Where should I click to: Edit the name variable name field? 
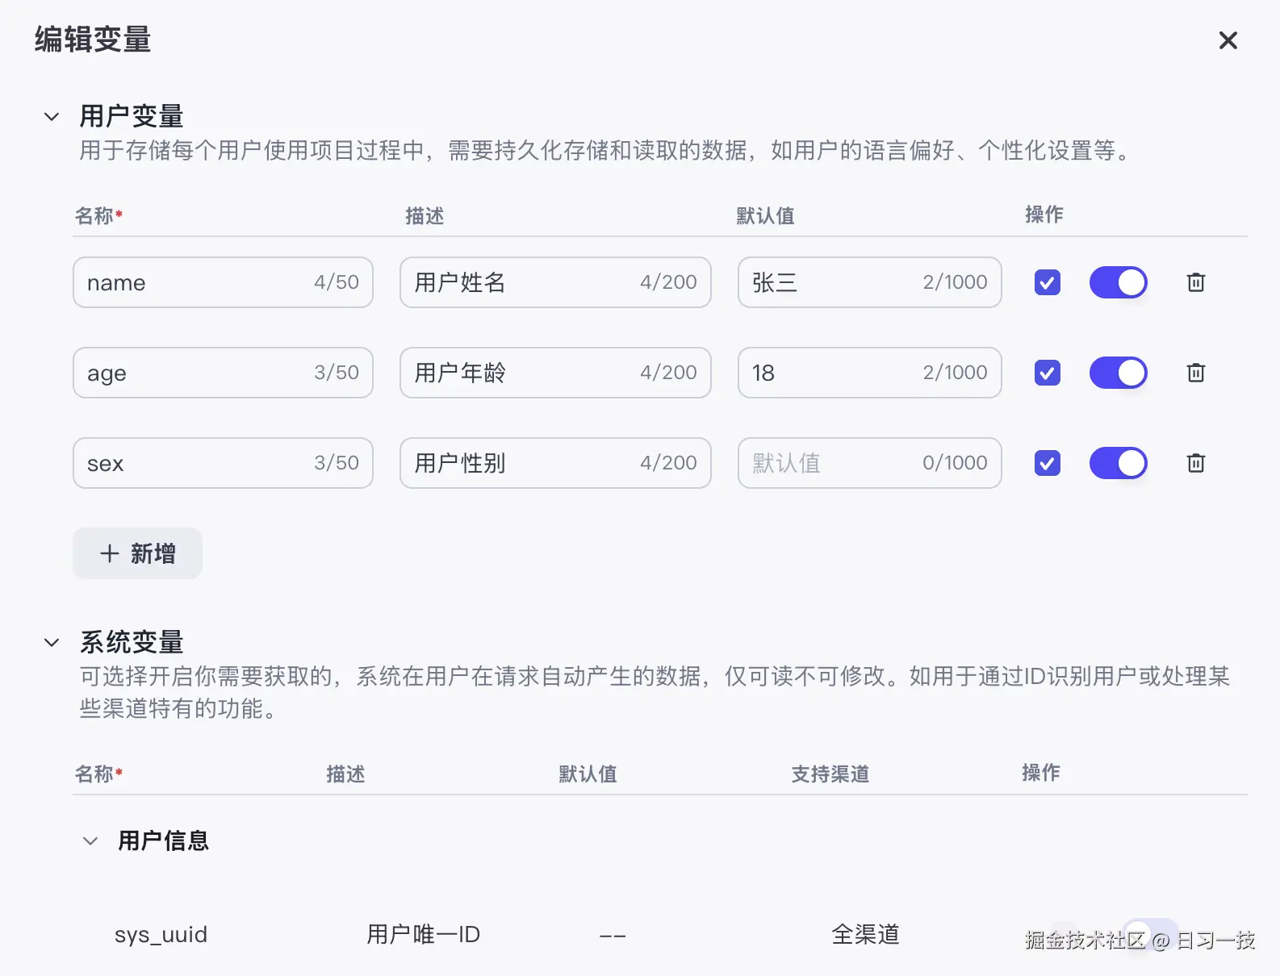(223, 282)
